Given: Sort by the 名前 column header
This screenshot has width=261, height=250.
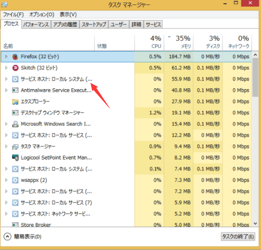Looking at the screenshot, I should pyautogui.click(x=48, y=43).
